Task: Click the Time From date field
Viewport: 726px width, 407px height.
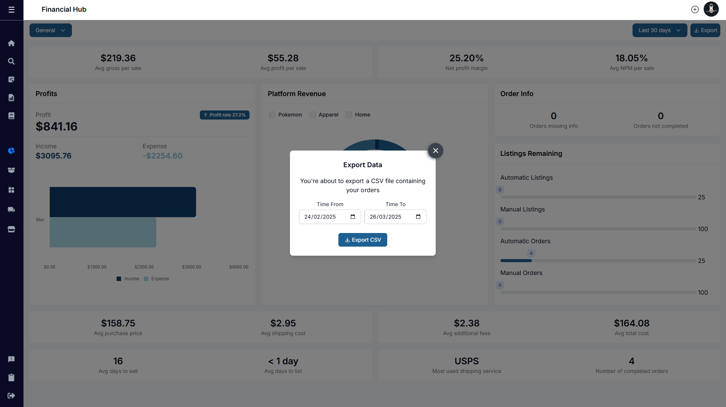Action: pos(330,217)
